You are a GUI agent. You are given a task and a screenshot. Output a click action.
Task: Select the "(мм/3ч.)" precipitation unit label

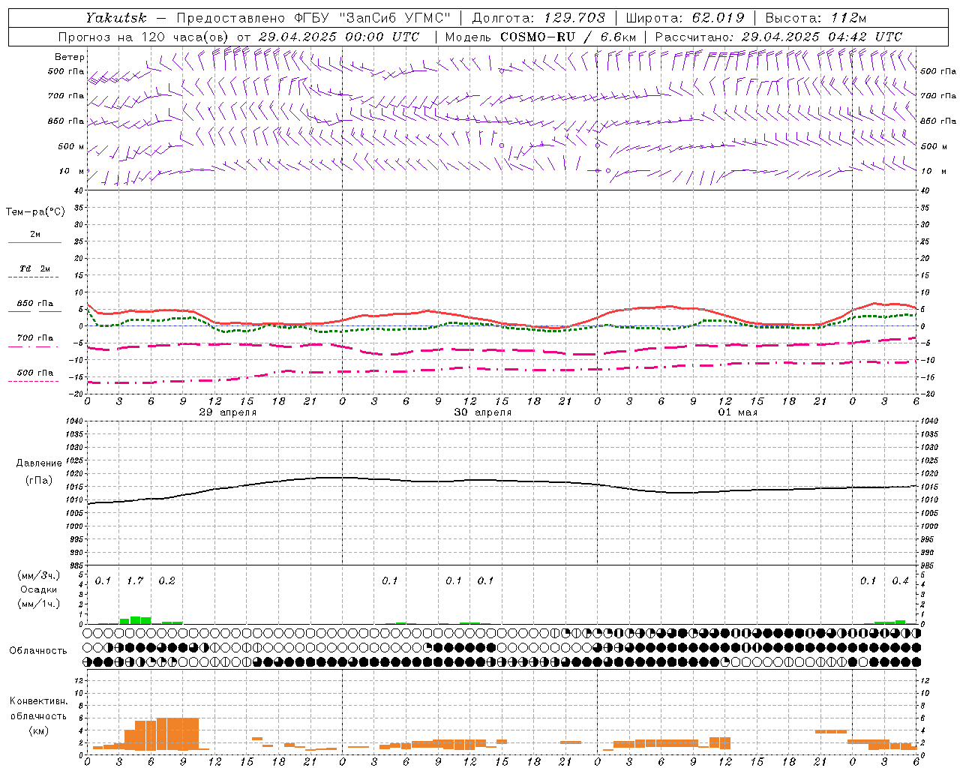(x=38, y=575)
